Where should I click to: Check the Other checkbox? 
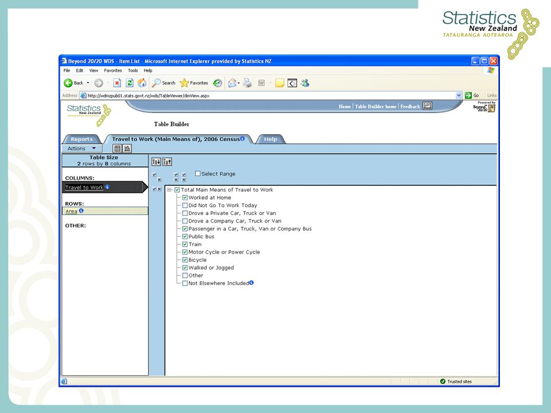click(185, 276)
